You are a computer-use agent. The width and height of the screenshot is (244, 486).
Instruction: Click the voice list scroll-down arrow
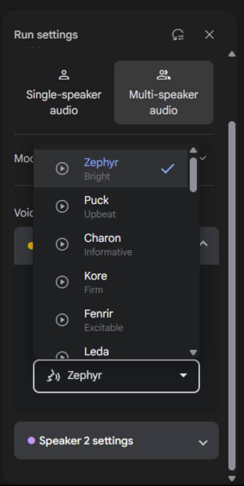pyautogui.click(x=193, y=352)
